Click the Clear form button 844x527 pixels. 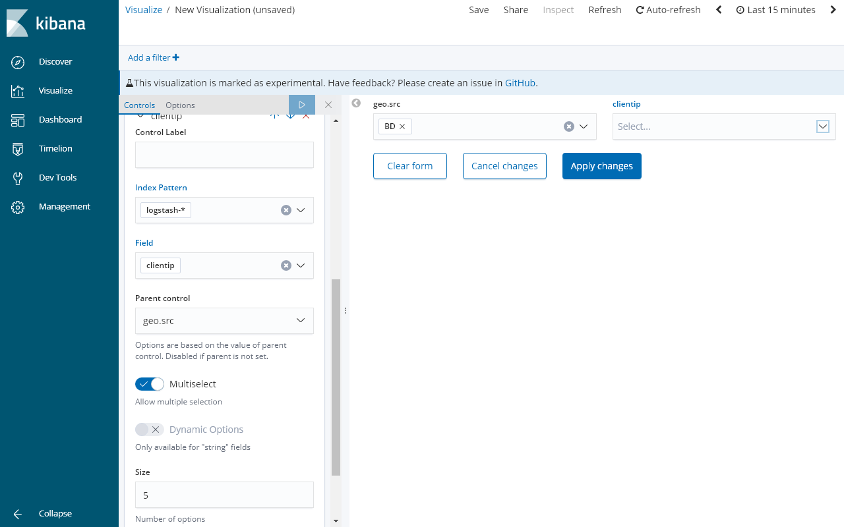[x=410, y=166]
